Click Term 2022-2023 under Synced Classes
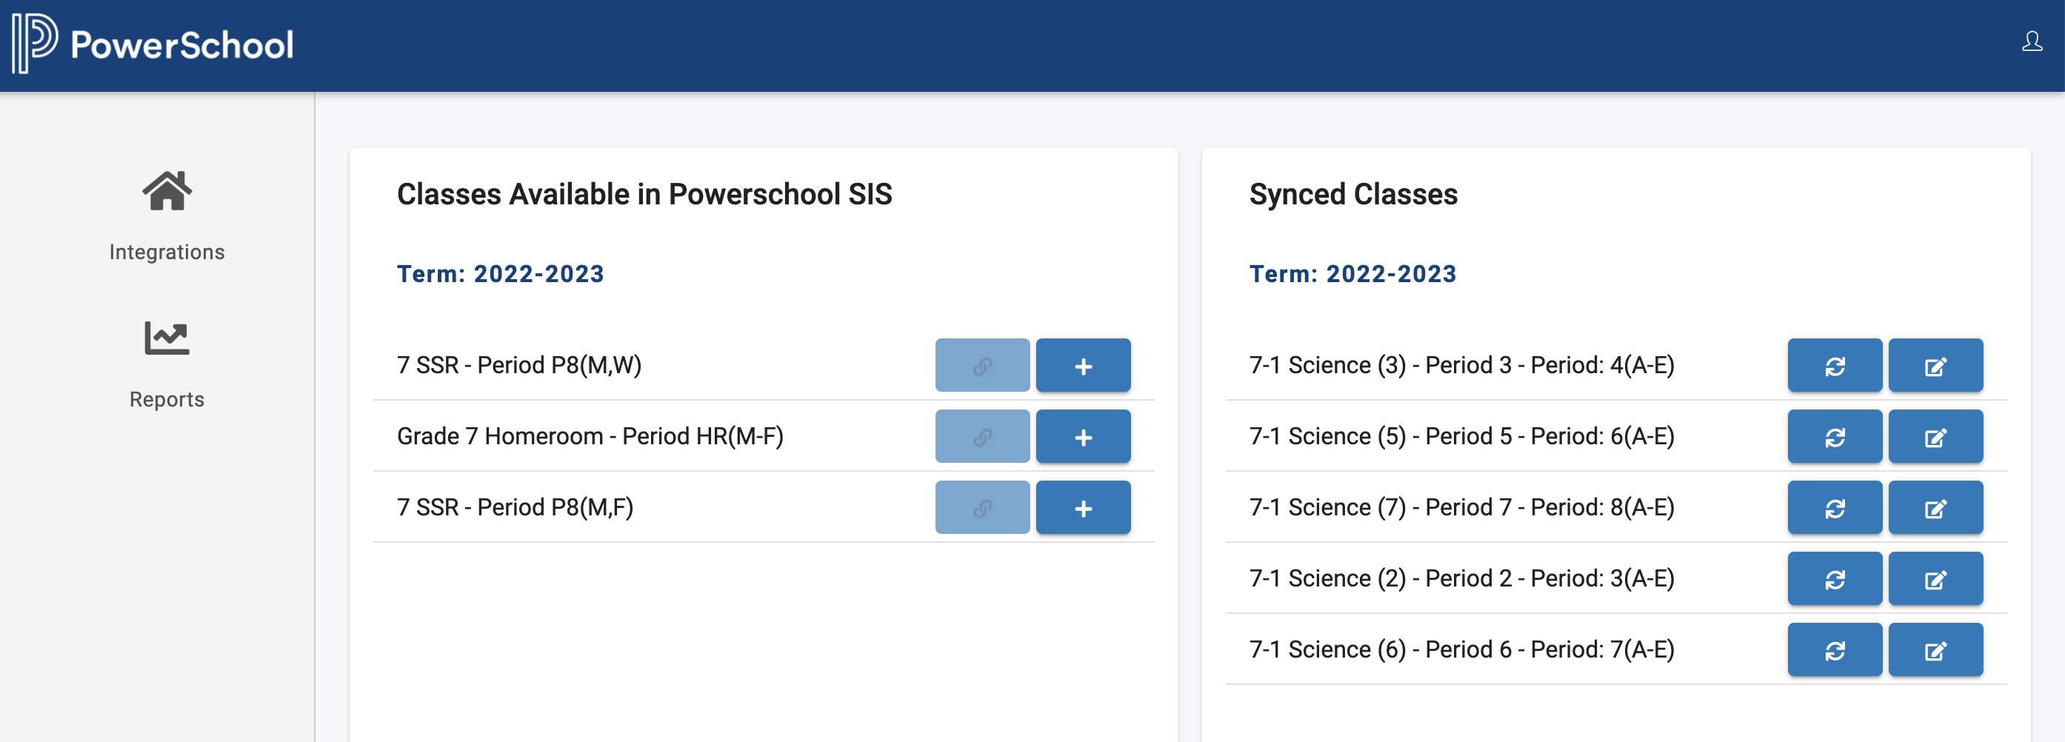The height and width of the screenshot is (742, 2065). pos(1354,273)
